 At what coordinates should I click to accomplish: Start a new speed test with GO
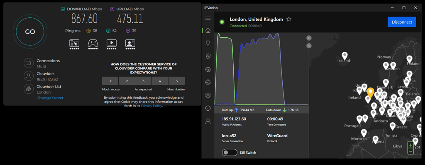[x=30, y=32]
